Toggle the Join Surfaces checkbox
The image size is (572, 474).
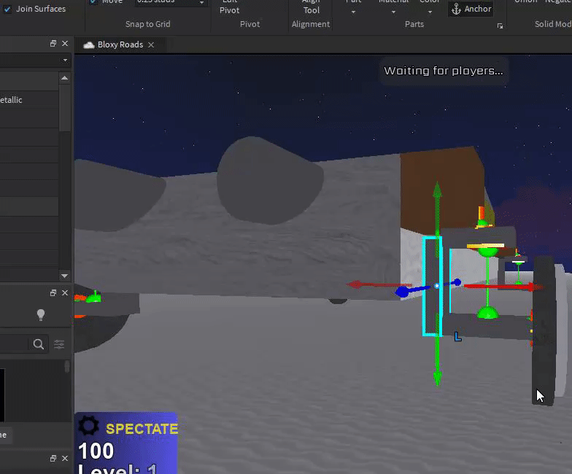7,9
